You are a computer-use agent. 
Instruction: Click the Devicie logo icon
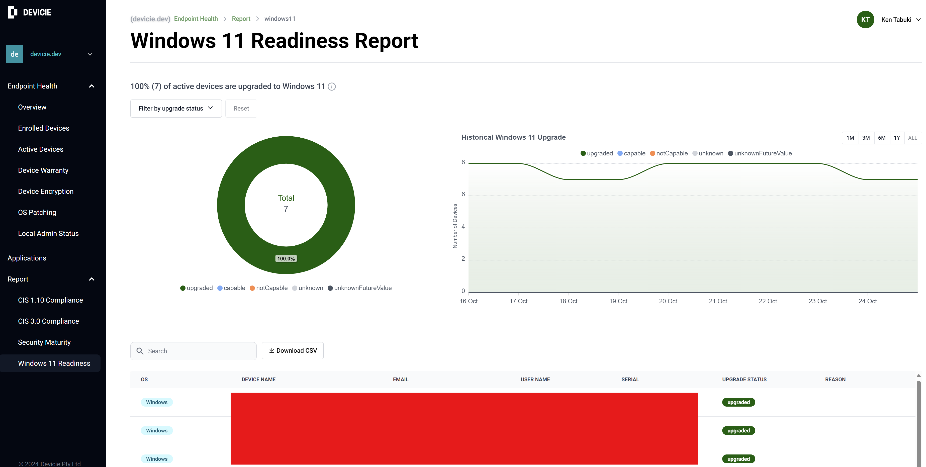13,12
